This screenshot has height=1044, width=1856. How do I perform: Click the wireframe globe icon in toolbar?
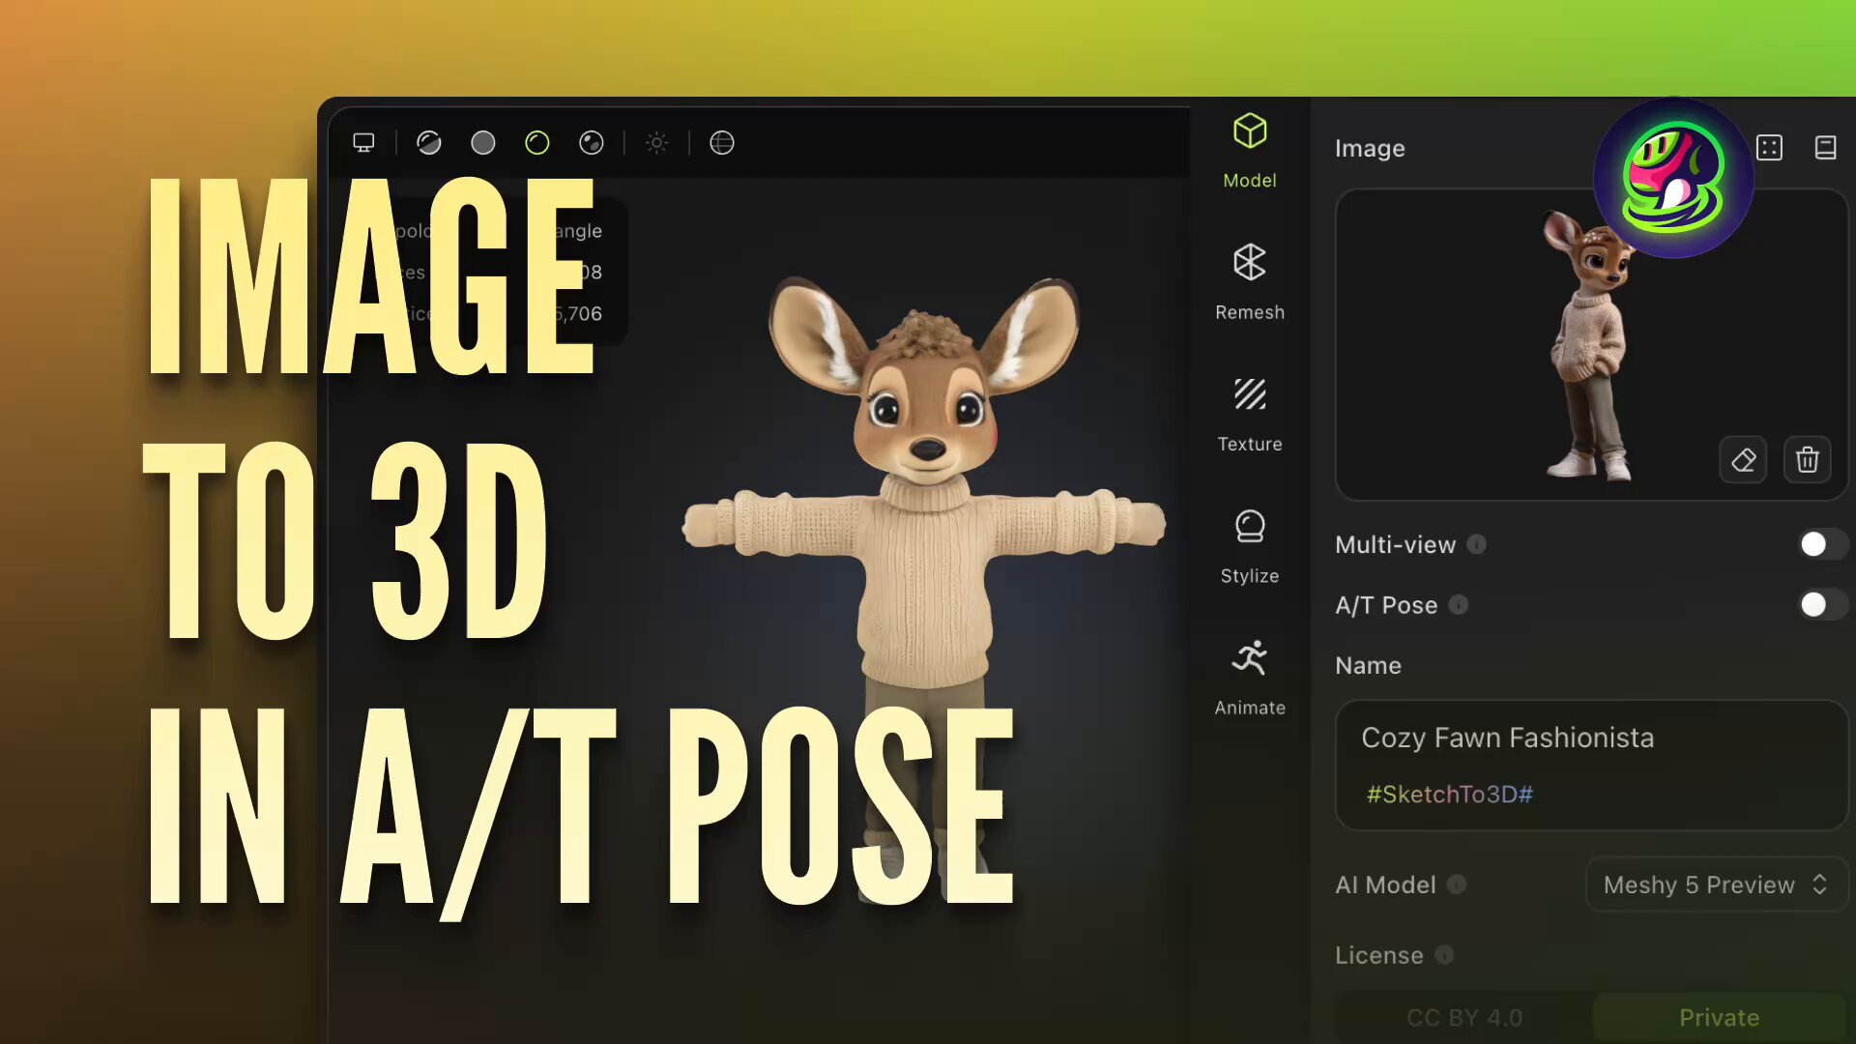721,143
